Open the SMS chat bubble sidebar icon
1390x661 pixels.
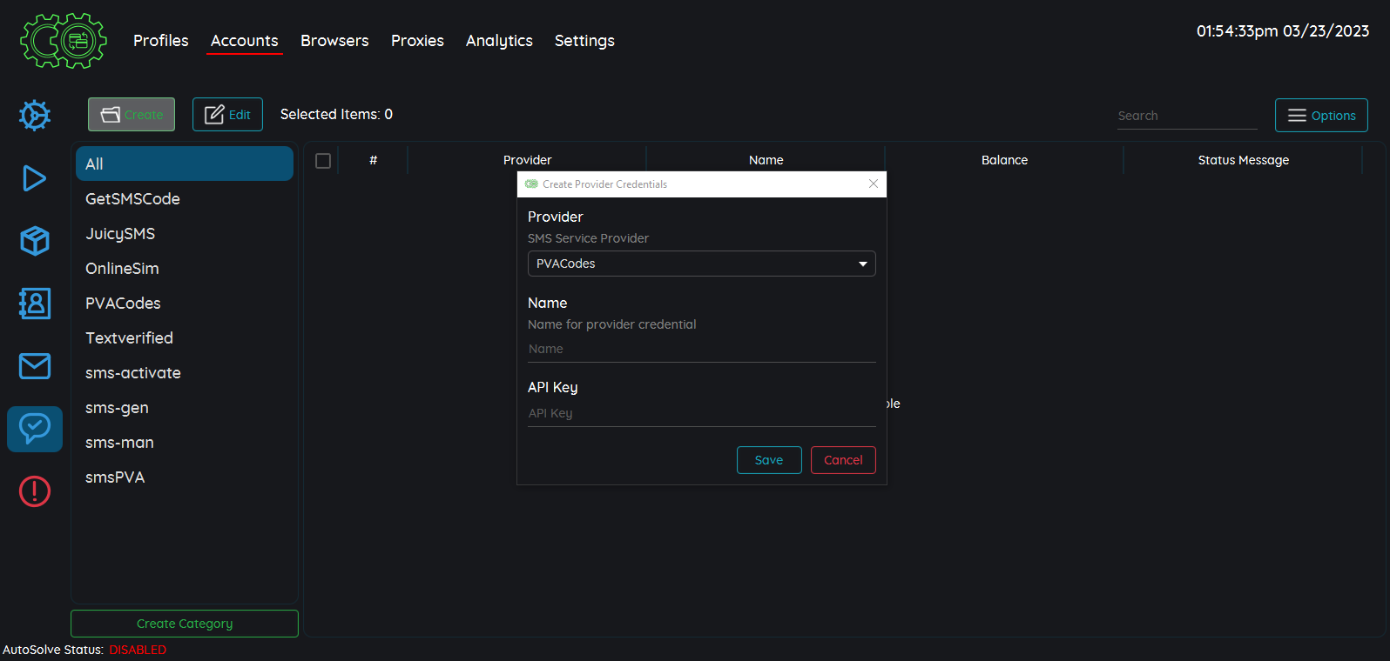tap(35, 429)
